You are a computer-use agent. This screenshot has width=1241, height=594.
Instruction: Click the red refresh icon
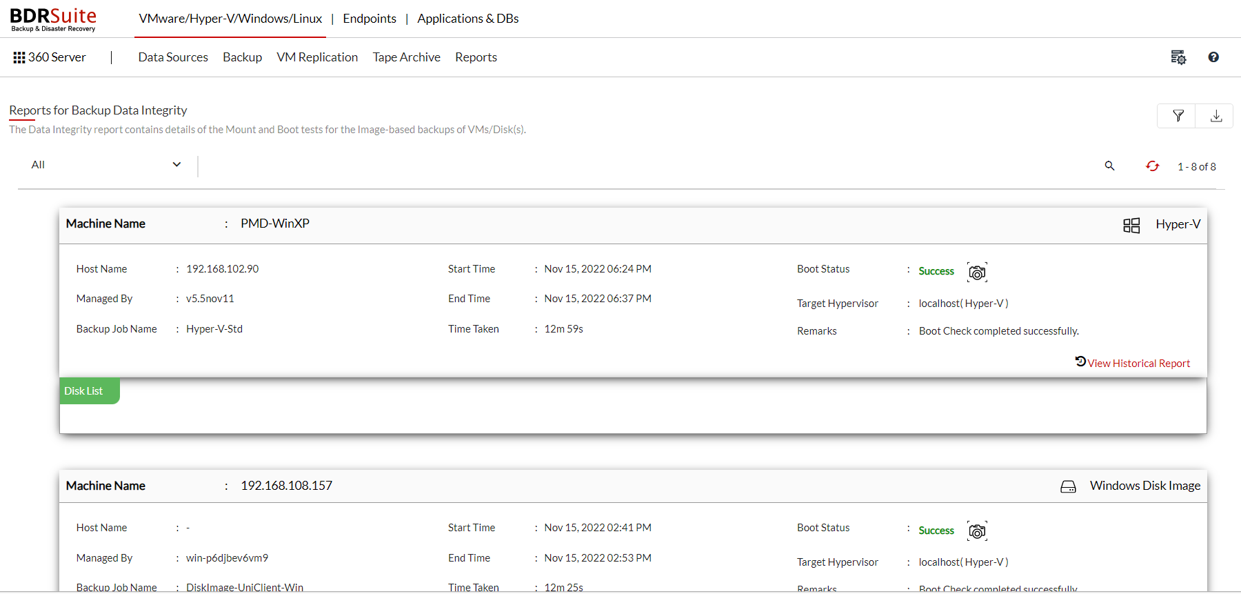1152,166
